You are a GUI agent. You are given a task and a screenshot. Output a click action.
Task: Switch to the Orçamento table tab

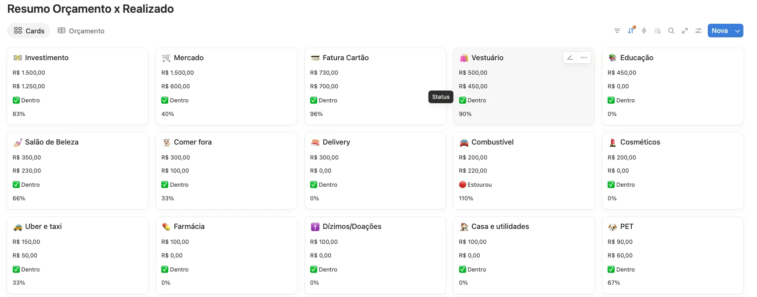(x=81, y=31)
